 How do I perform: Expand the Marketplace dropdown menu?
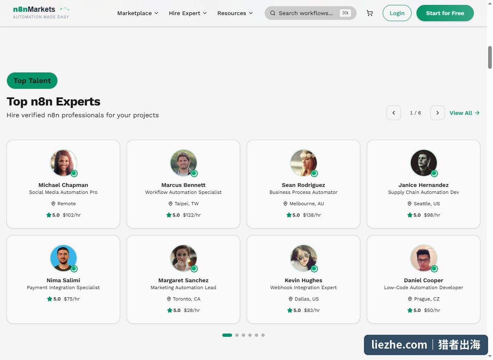pos(138,13)
